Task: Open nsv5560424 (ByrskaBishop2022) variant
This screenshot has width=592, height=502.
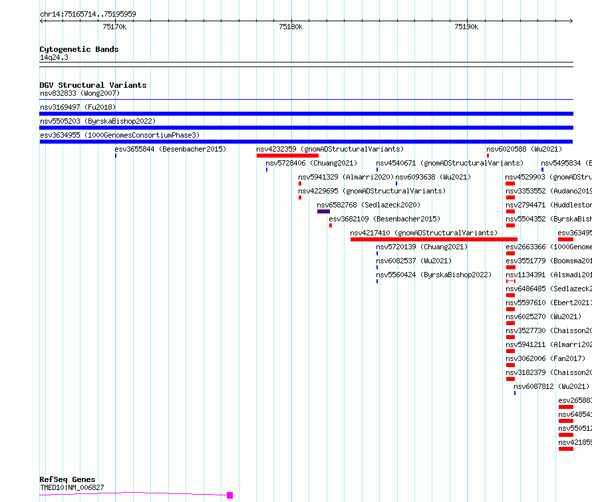Action: (434, 275)
